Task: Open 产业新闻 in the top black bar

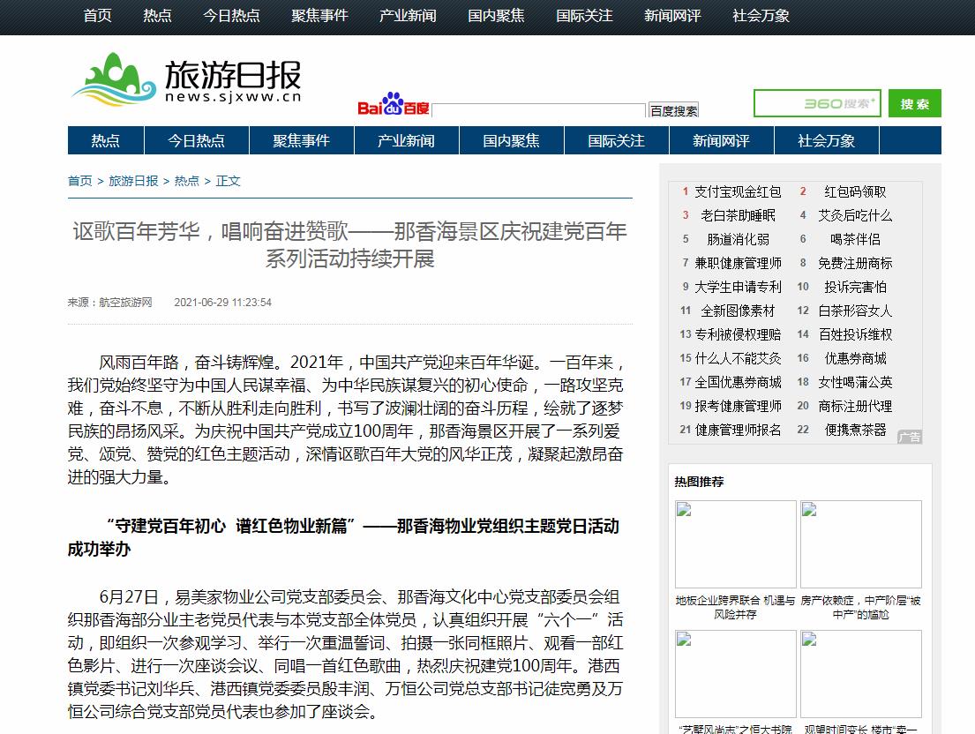Action: [408, 16]
